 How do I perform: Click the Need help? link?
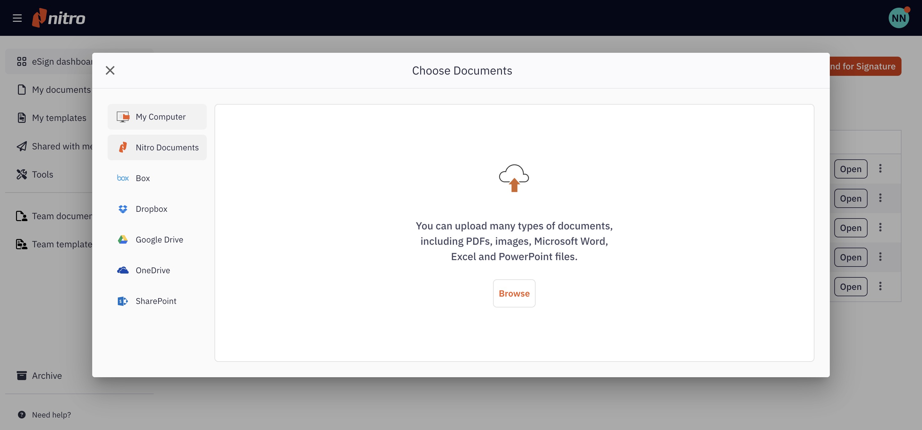(x=51, y=415)
